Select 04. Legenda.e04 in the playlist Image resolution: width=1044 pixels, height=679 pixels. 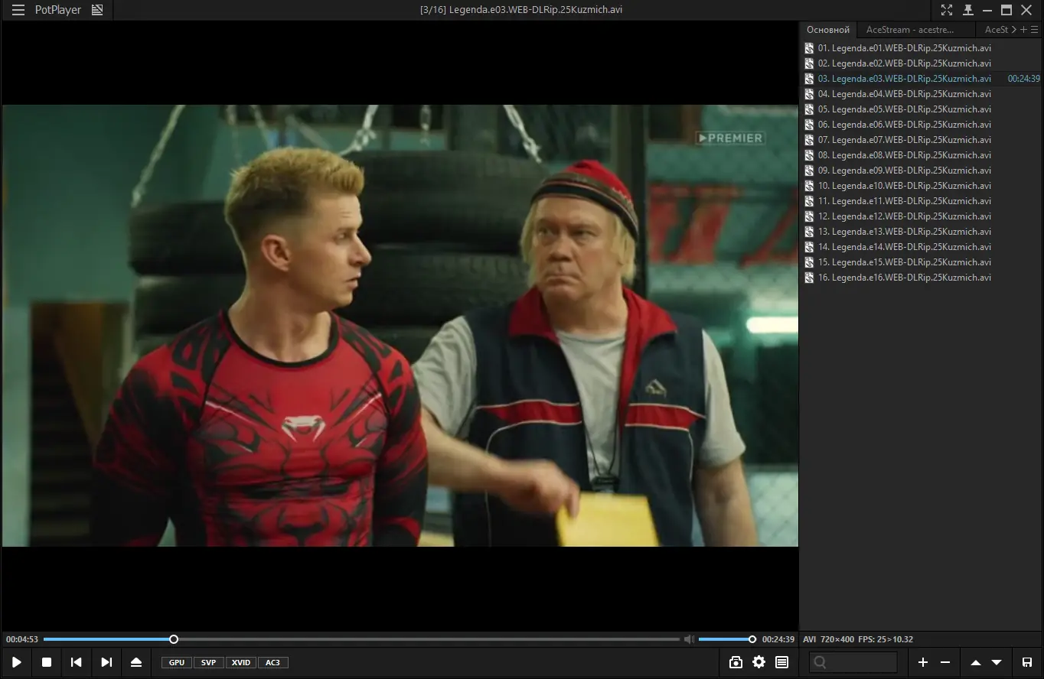pyautogui.click(x=922, y=94)
